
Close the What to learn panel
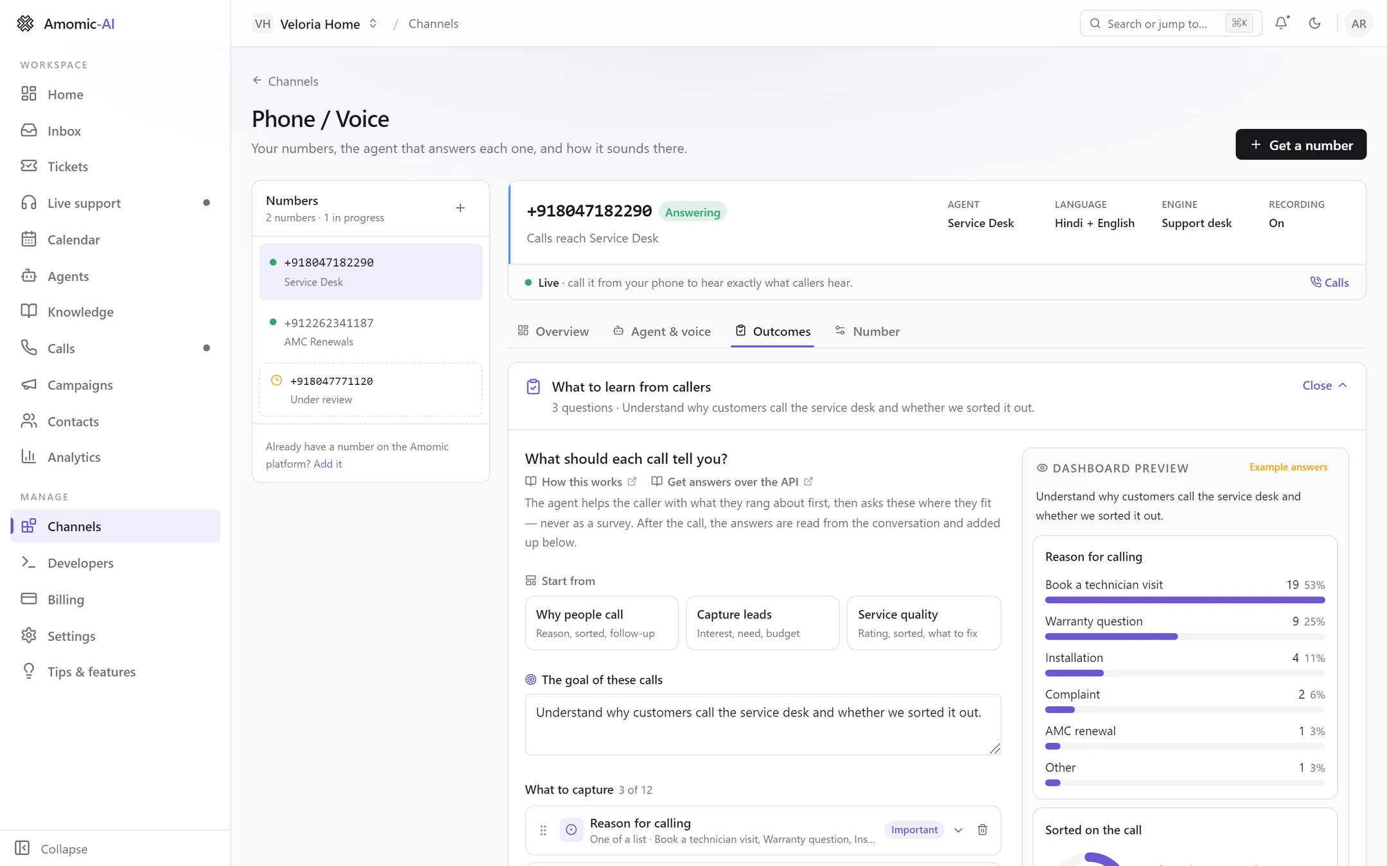(x=1325, y=385)
